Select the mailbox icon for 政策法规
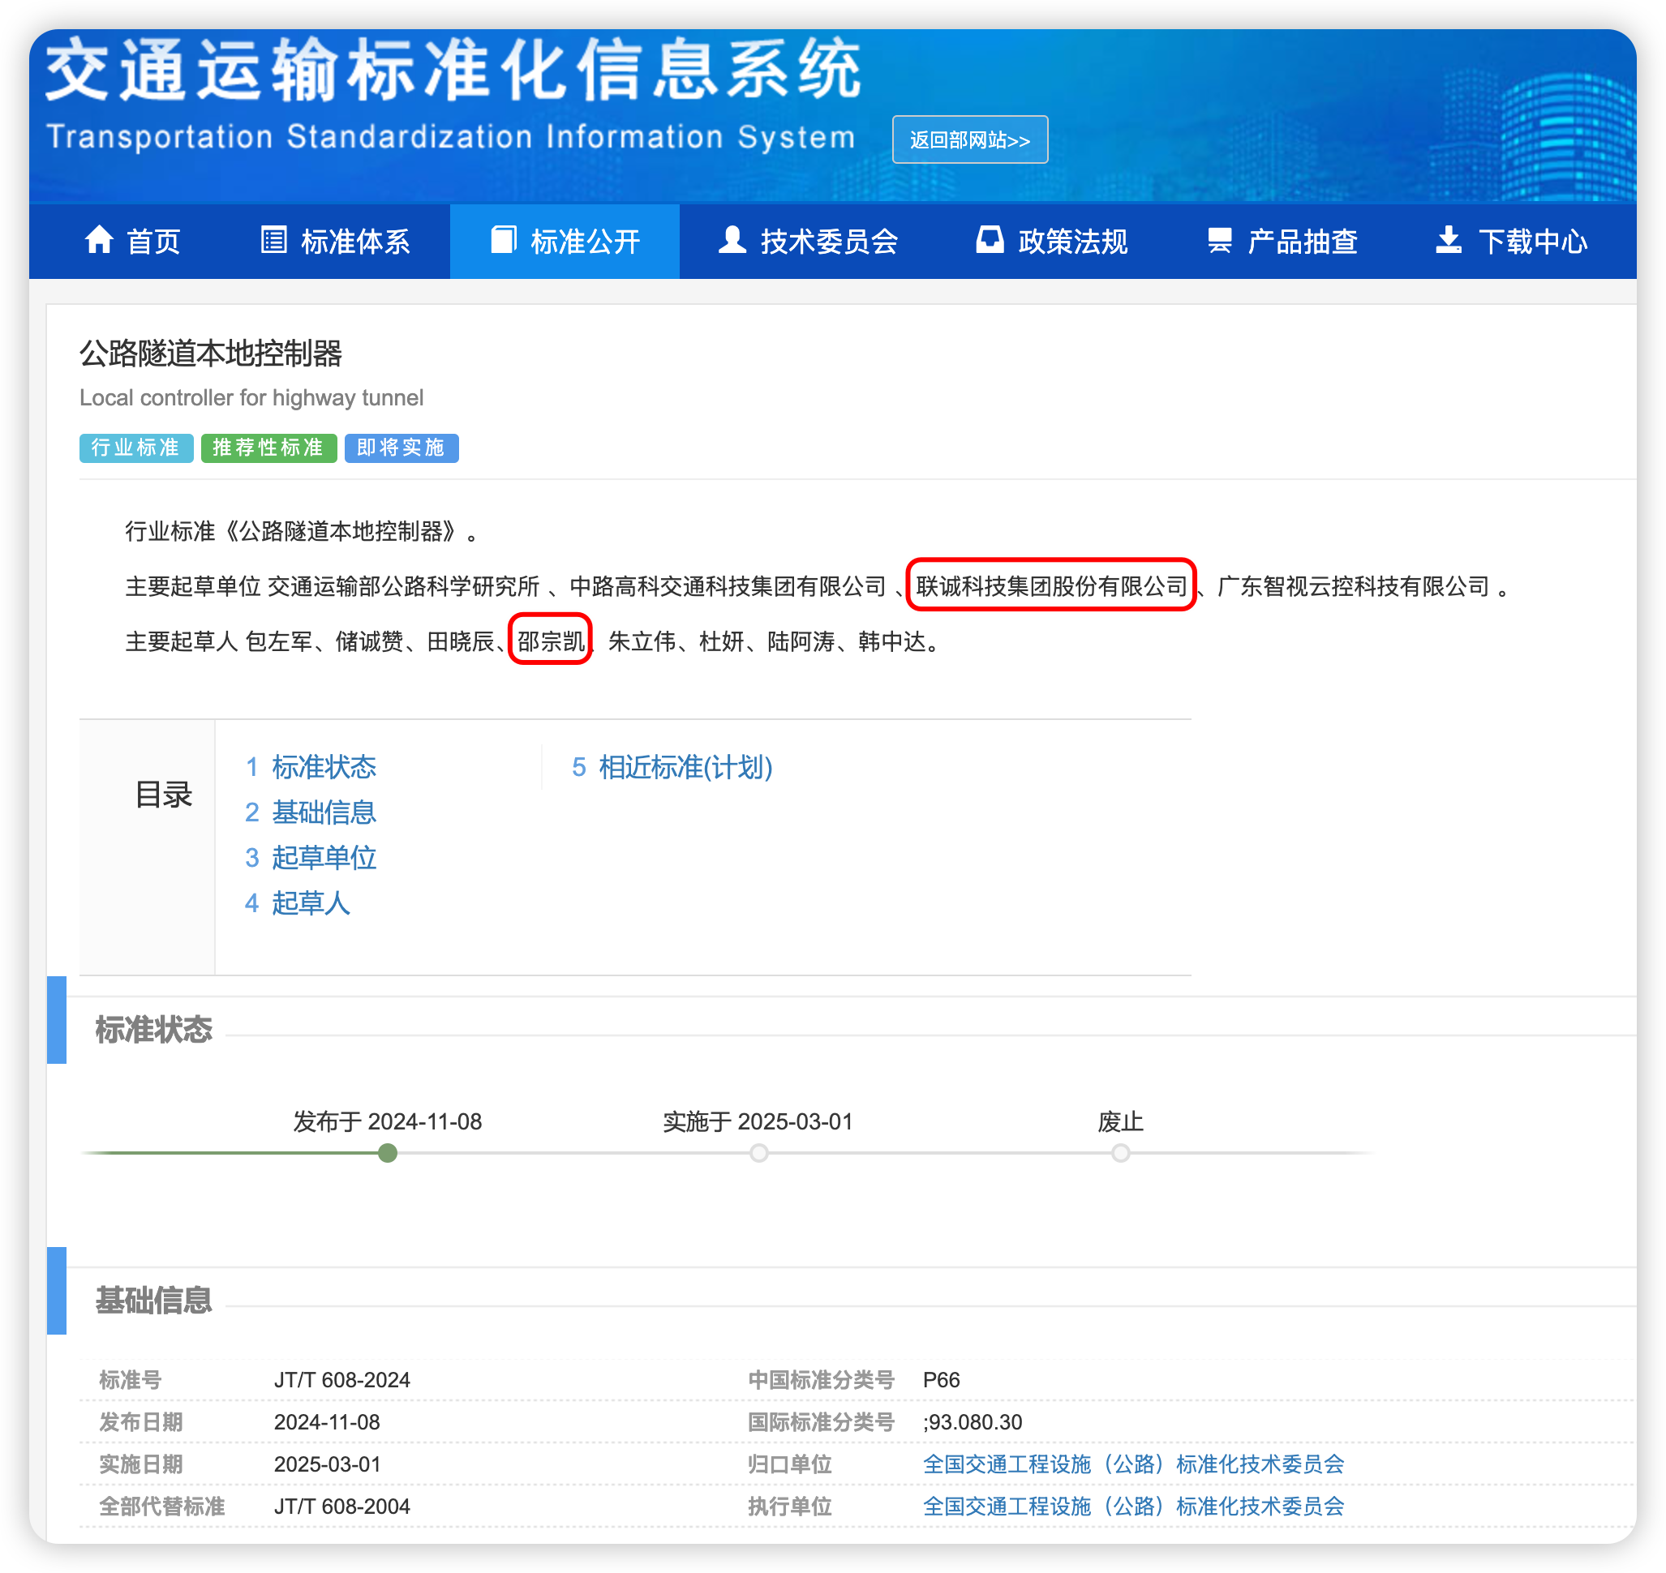Screen dimensions: 1666x1573 pyautogui.click(x=990, y=241)
